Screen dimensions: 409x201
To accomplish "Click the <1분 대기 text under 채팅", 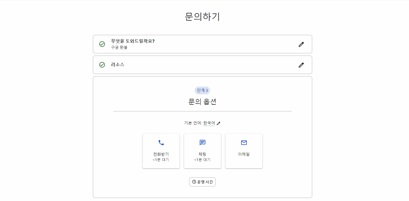I will tap(202, 160).
